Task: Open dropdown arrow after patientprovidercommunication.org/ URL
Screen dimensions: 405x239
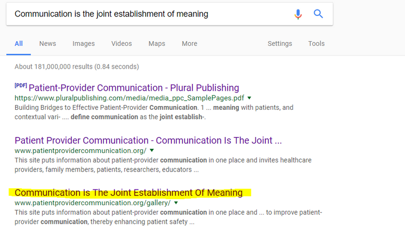Action: point(152,150)
